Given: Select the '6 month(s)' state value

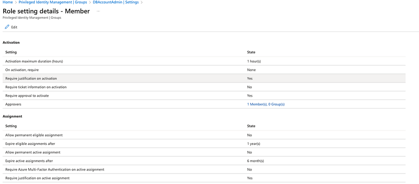Looking at the screenshot, I should pyautogui.click(x=256, y=161).
